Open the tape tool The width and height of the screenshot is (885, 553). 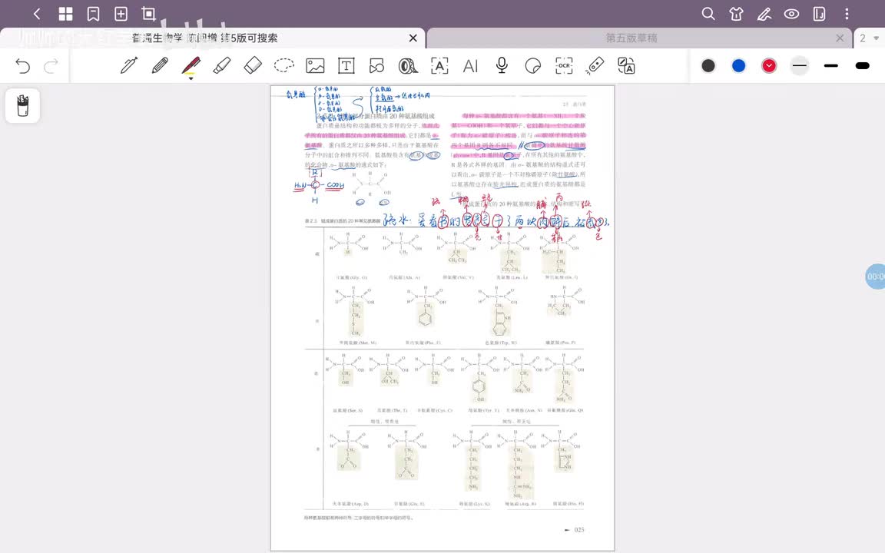point(407,66)
